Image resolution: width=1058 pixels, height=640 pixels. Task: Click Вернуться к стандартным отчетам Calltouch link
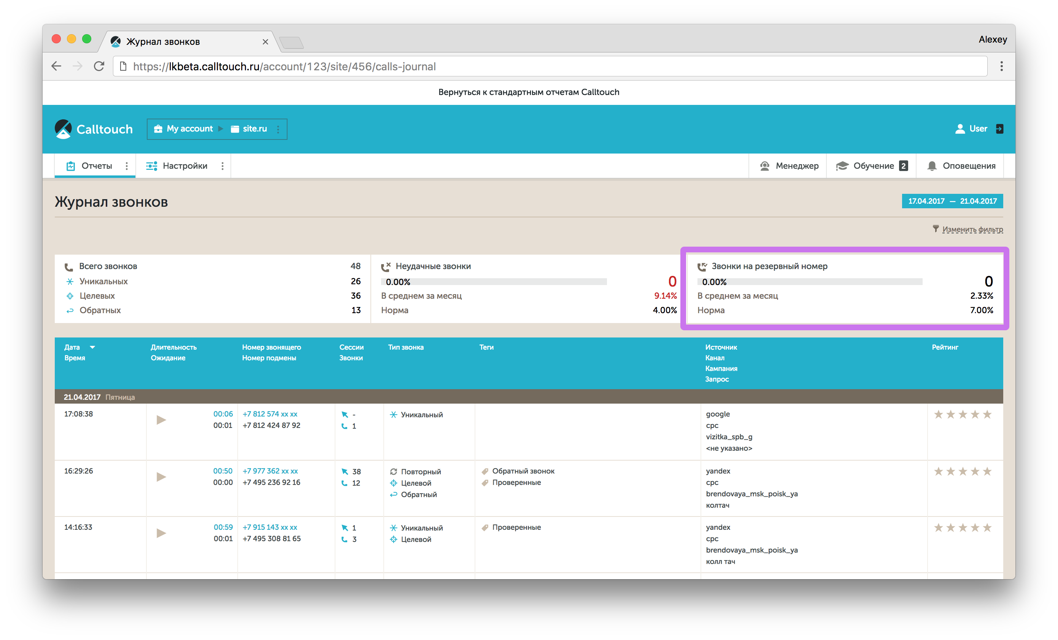pyautogui.click(x=529, y=92)
